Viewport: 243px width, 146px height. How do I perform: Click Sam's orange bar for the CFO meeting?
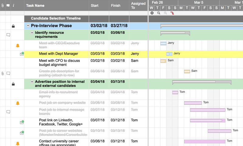coord(163,61)
